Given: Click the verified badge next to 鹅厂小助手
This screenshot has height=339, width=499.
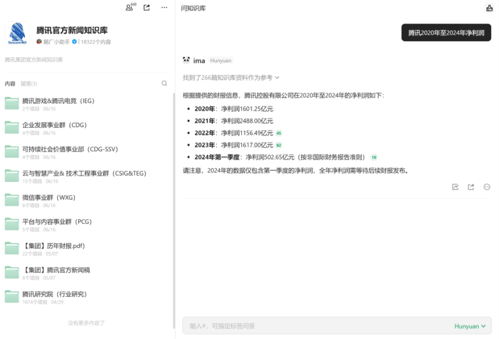Looking at the screenshot, I should click(74, 42).
